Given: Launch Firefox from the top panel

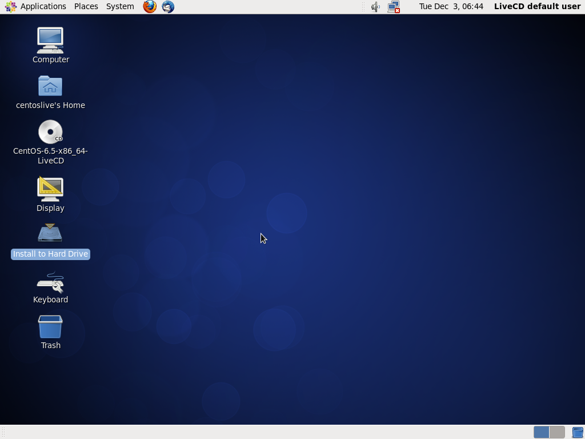Looking at the screenshot, I should click(150, 7).
